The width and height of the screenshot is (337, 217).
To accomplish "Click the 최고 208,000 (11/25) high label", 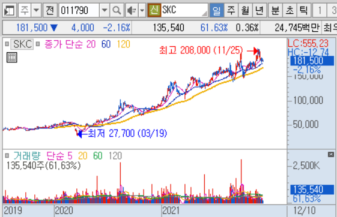I will point(201,50).
